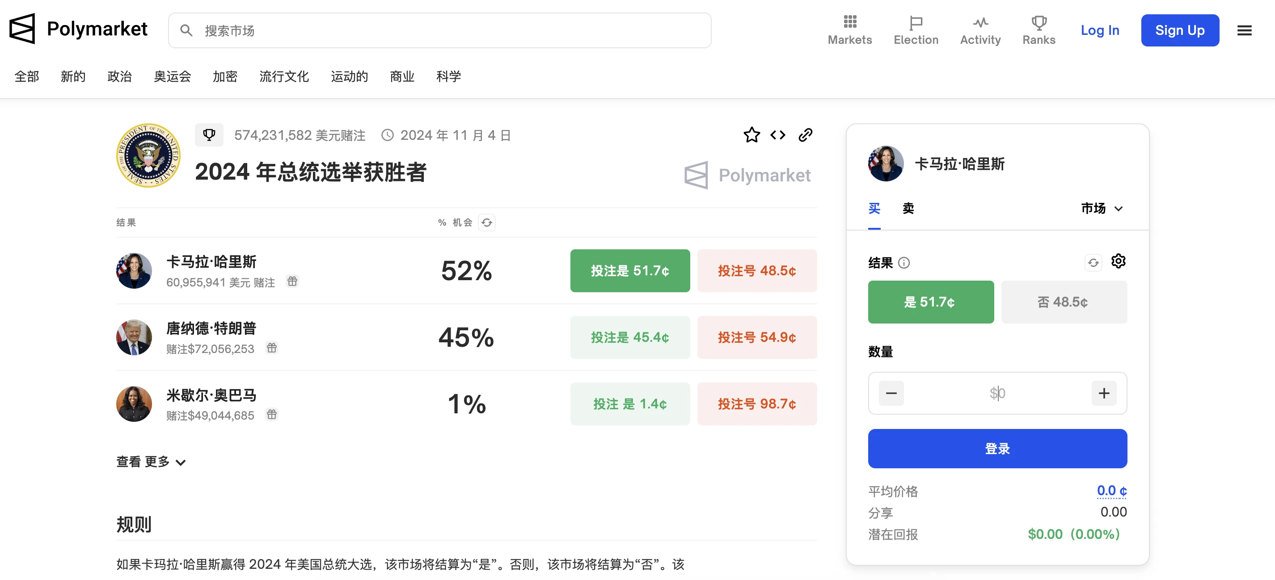Click the Sign Up button
1275x580 pixels.
[1180, 30]
